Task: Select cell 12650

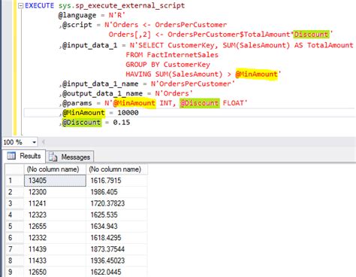Action: 55,272
